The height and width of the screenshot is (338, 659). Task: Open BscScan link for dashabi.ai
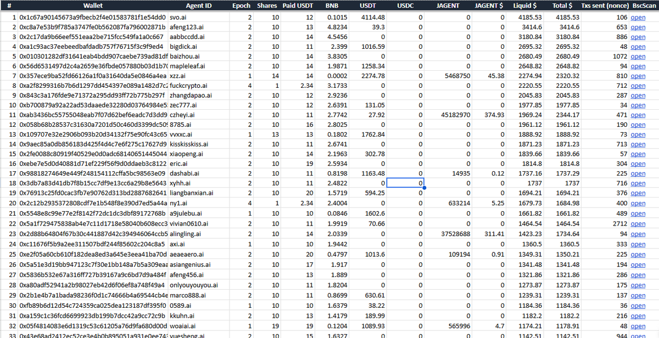pyautogui.click(x=638, y=173)
